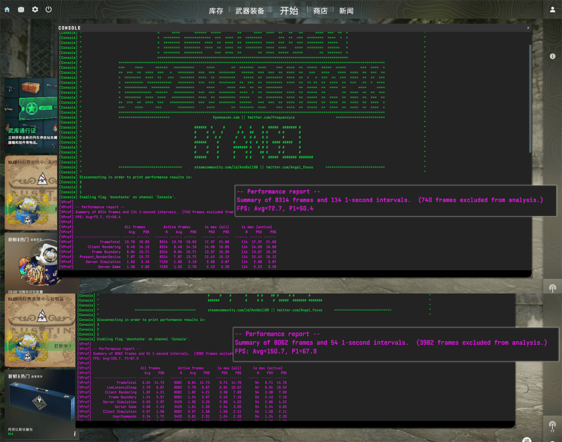Click the CONSOLE title bar label
The height and width of the screenshot is (442, 562).
pyautogui.click(x=69, y=27)
